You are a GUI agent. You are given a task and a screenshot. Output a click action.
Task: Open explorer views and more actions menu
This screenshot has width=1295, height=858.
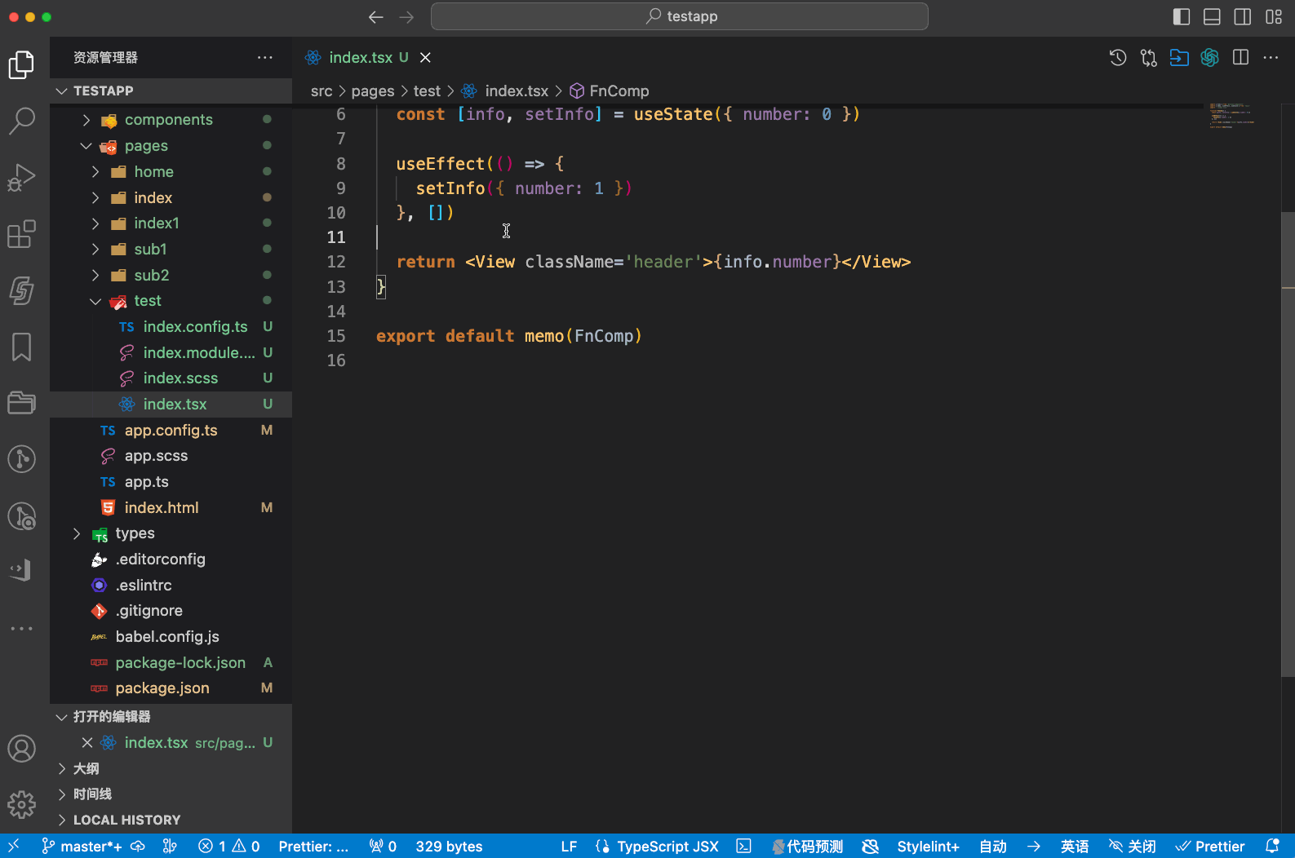coord(265,58)
